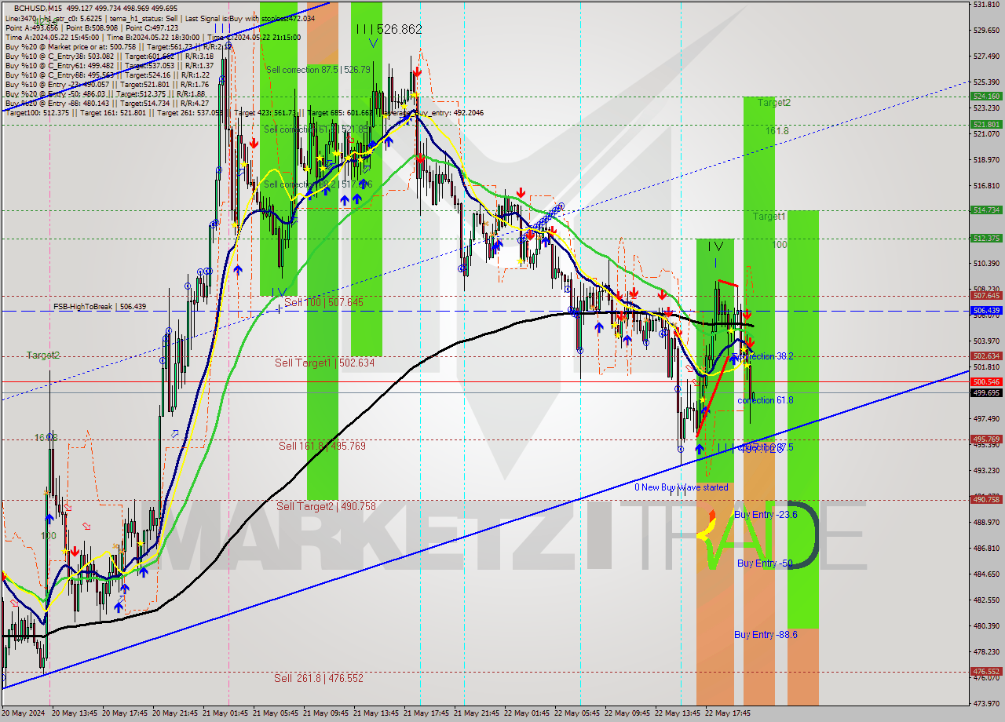Click the green 524.160 price tag
This screenshot has width=1005, height=722.
coord(986,96)
